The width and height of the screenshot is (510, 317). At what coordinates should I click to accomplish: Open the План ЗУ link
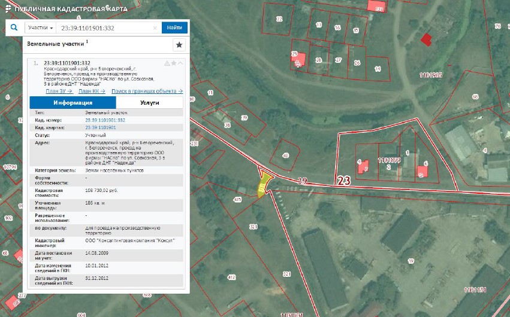pos(59,91)
